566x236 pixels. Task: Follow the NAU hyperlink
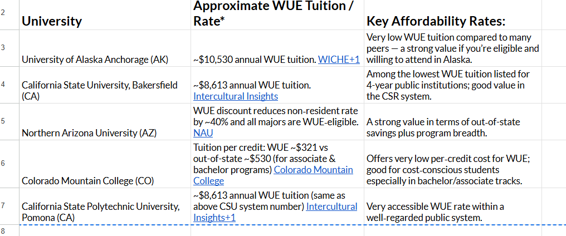tap(203, 133)
